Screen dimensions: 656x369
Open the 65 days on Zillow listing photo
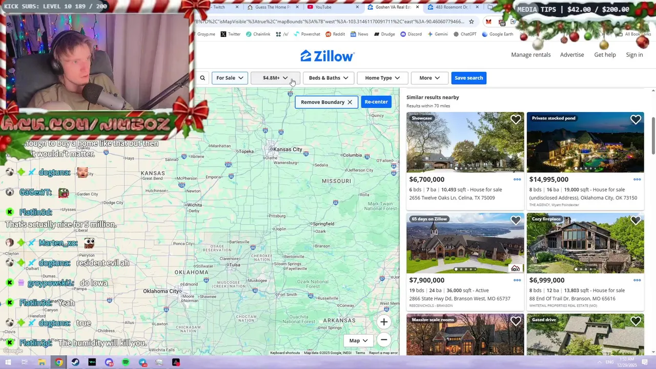[x=465, y=243]
